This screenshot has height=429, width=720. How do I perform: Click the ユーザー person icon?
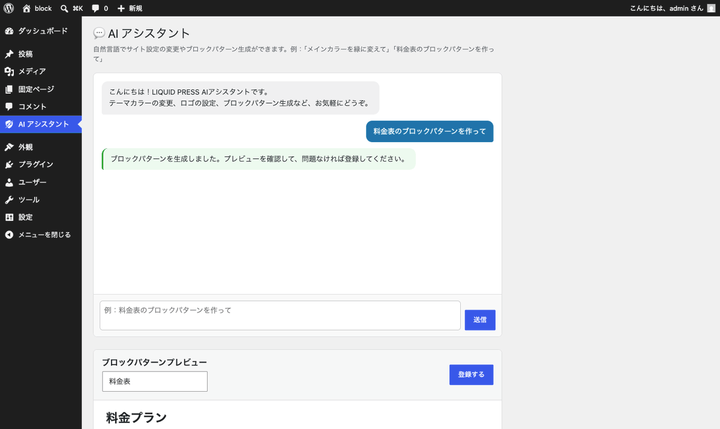click(9, 182)
